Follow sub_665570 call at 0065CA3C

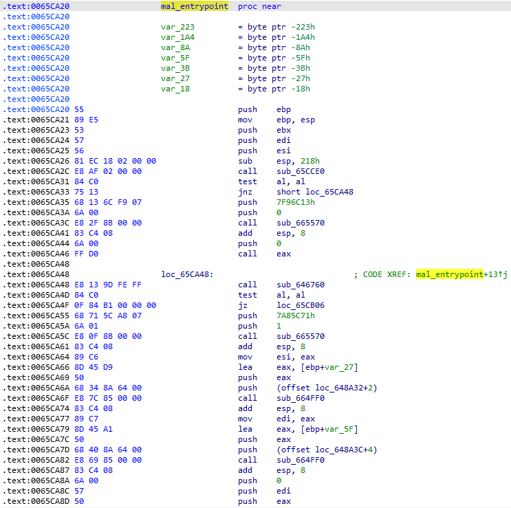[301, 223]
